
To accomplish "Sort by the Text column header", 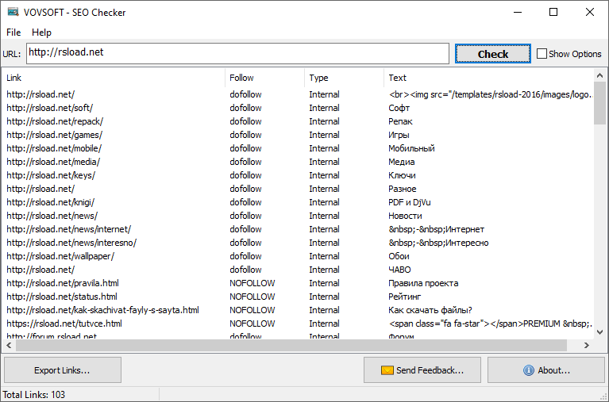I will click(x=489, y=78).
